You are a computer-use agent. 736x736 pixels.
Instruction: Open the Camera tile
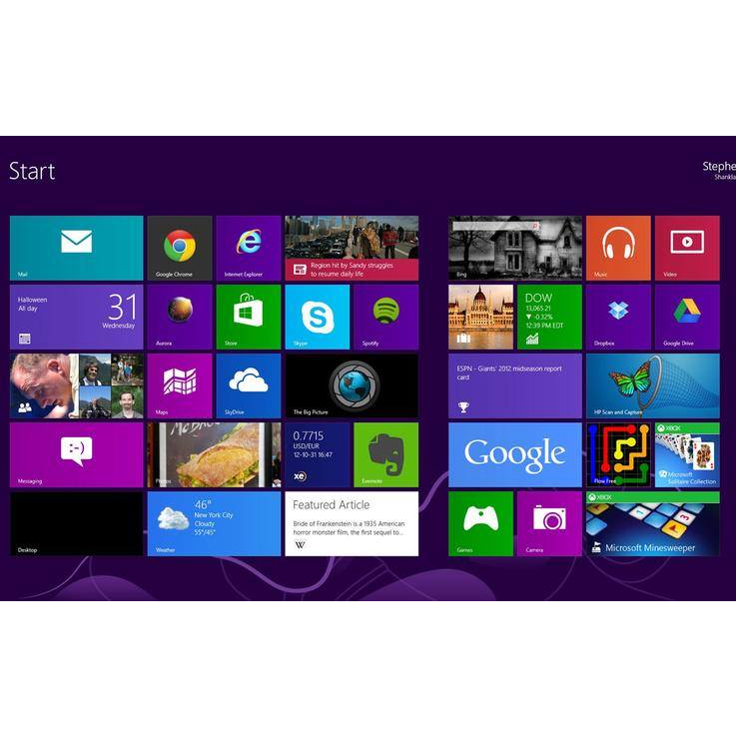tap(549, 523)
